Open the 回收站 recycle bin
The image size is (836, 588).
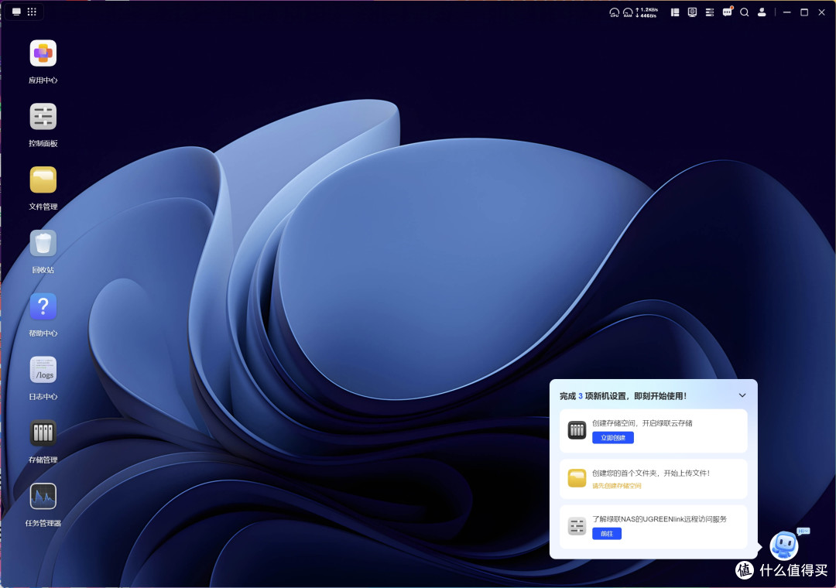coord(43,243)
